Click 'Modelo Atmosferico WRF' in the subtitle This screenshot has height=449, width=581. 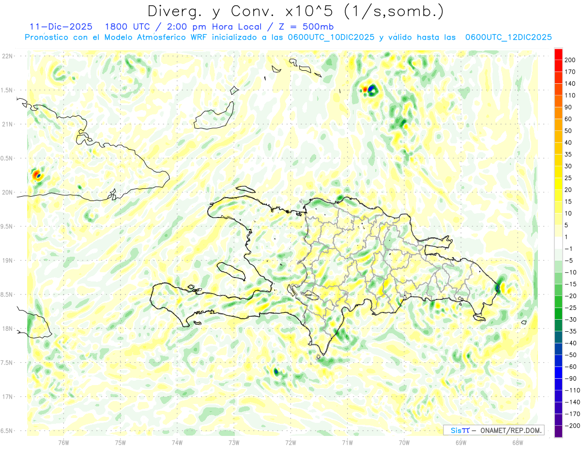[x=155, y=37]
